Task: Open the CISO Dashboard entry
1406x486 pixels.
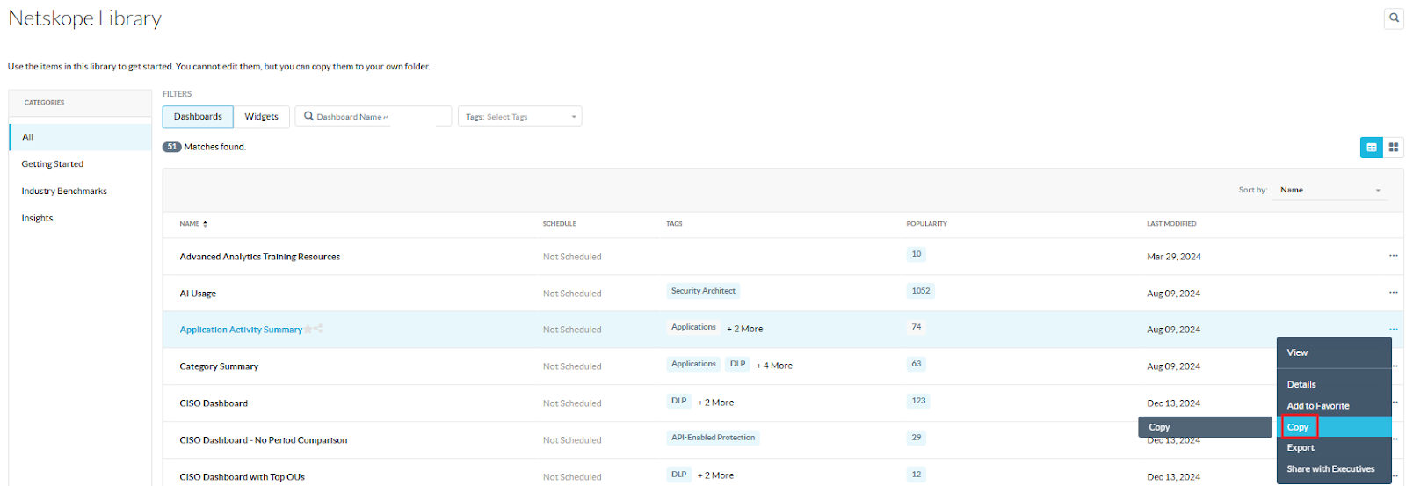Action: (x=214, y=403)
